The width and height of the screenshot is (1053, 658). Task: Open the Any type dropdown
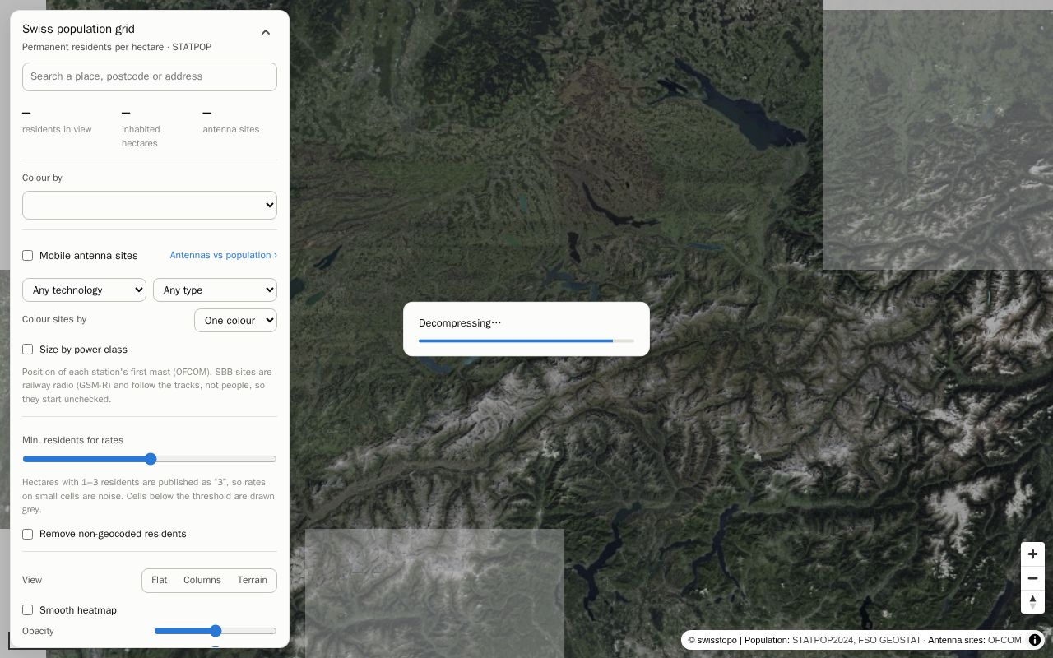point(215,290)
